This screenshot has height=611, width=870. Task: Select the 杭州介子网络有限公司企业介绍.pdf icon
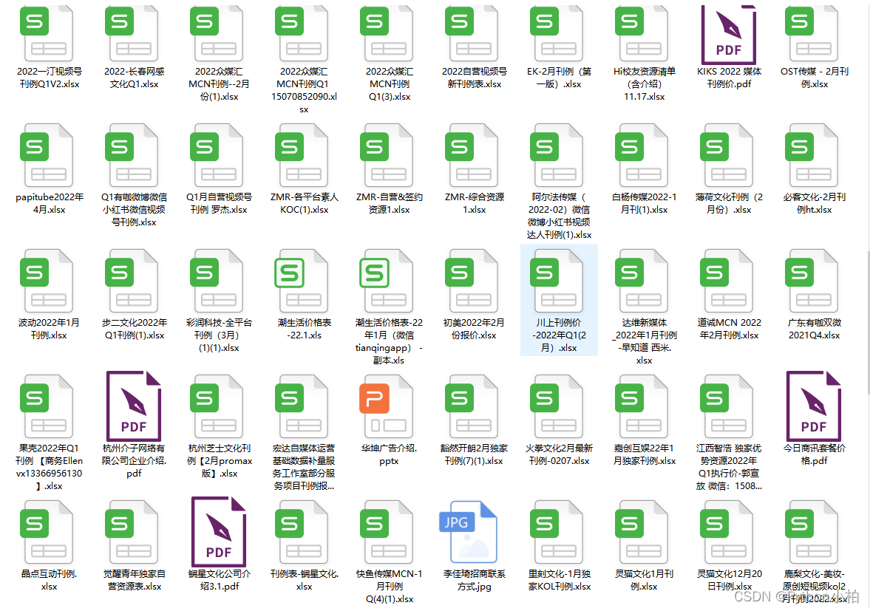pos(134,406)
